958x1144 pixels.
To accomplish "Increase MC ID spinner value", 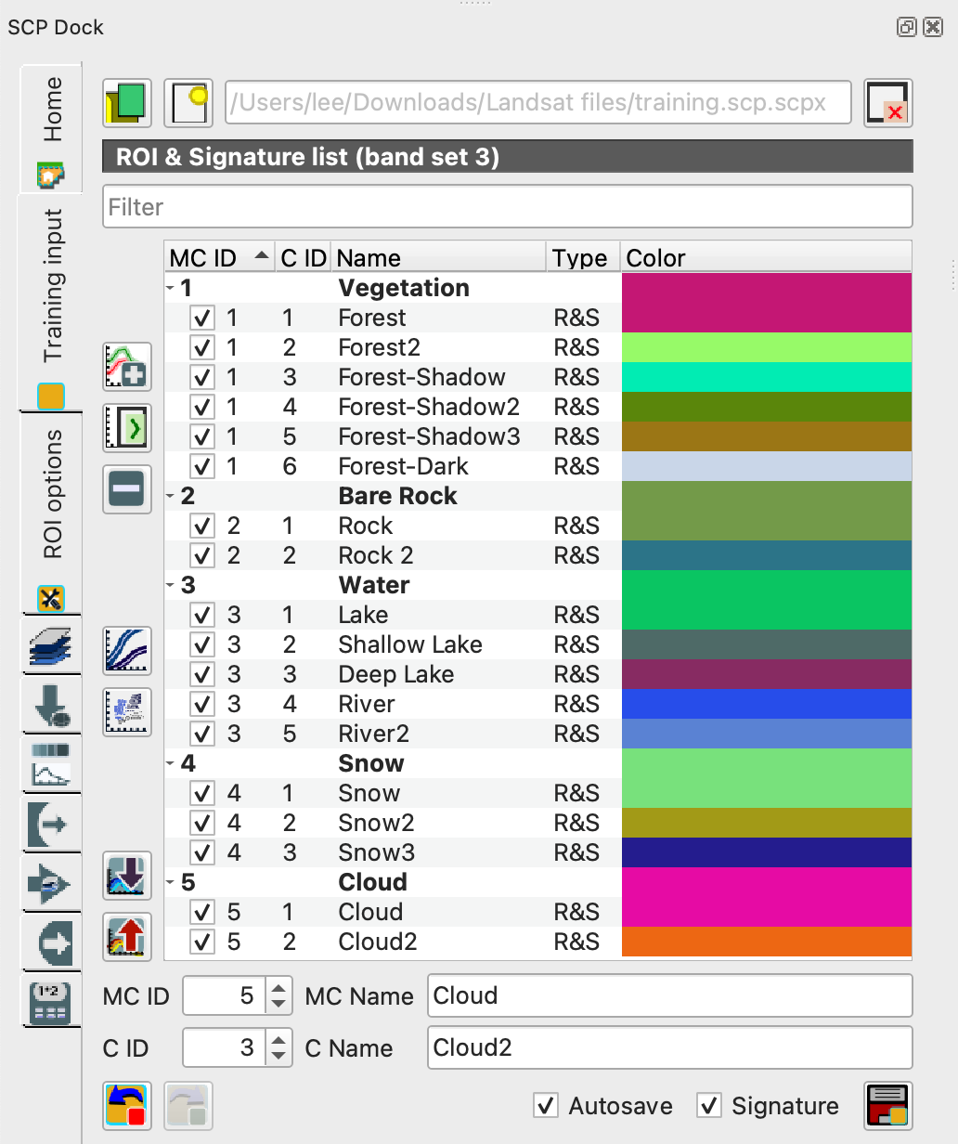I will point(278,988).
